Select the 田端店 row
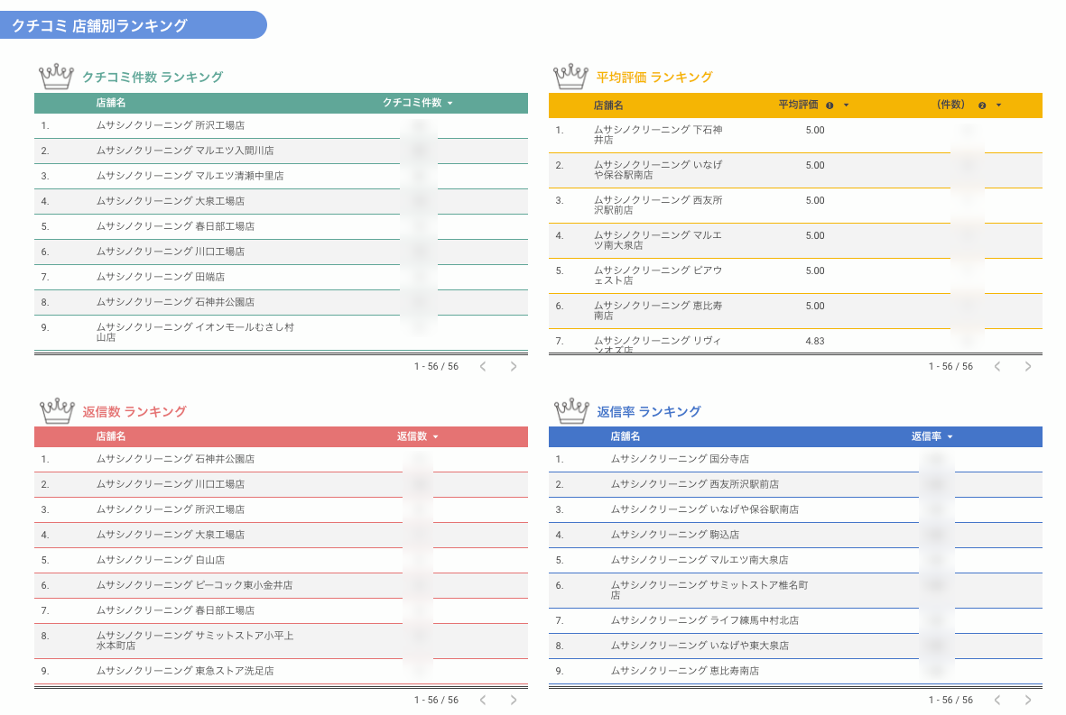Screen dimensions: 1066x715 pos(281,277)
